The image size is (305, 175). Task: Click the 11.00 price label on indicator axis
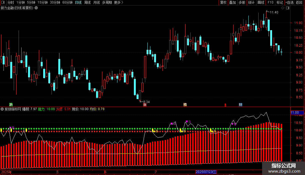click(x=297, y=113)
